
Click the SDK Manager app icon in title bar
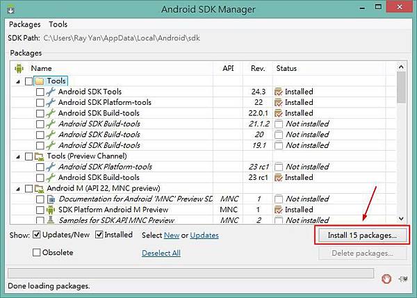coord(11,10)
